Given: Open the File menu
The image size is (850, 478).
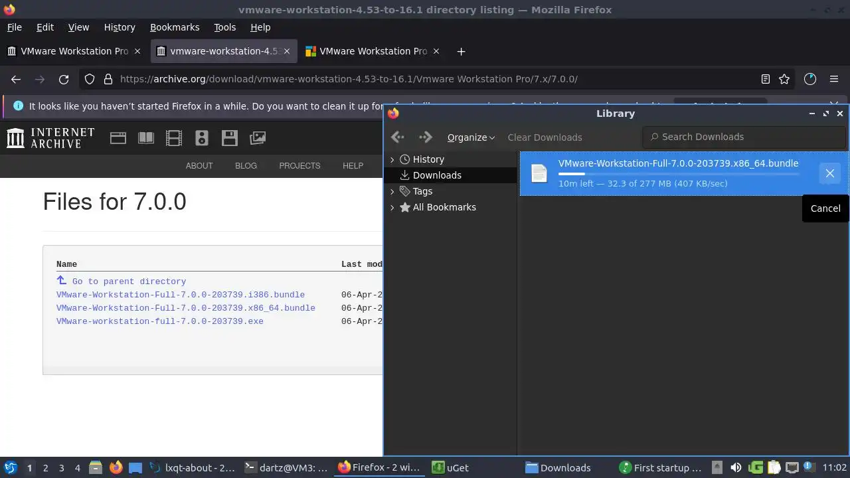Looking at the screenshot, I should pyautogui.click(x=15, y=27).
